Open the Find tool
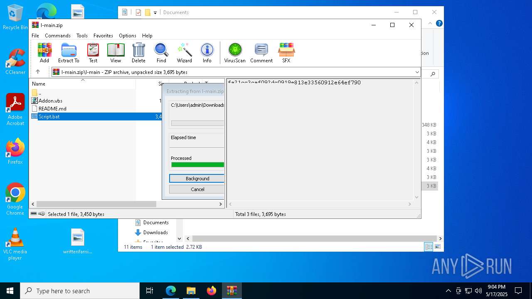Screen dimensions: 532x299 (161, 53)
